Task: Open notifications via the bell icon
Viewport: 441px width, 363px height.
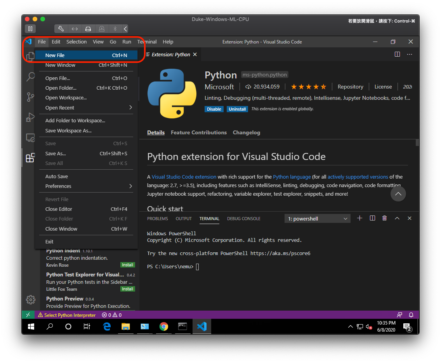Action: coord(411,315)
